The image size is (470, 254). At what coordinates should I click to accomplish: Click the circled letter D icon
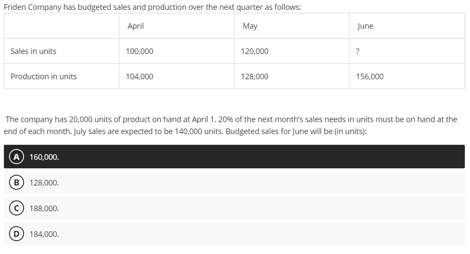[x=16, y=234]
